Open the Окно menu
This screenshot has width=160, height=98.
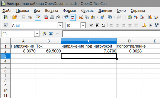coord(121,11)
